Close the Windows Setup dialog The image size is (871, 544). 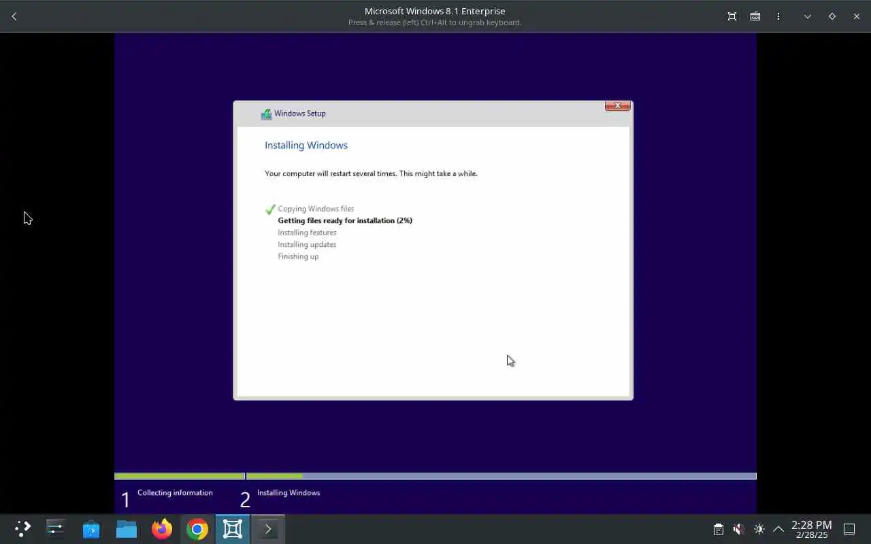tap(617, 105)
